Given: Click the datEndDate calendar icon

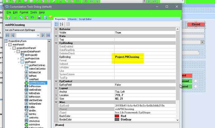Looking at the screenshot, I should pos(26,90).
